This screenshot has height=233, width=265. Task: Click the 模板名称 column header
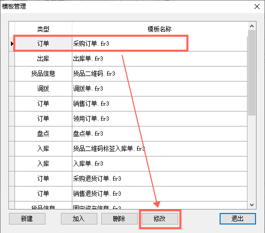pyautogui.click(x=160, y=29)
